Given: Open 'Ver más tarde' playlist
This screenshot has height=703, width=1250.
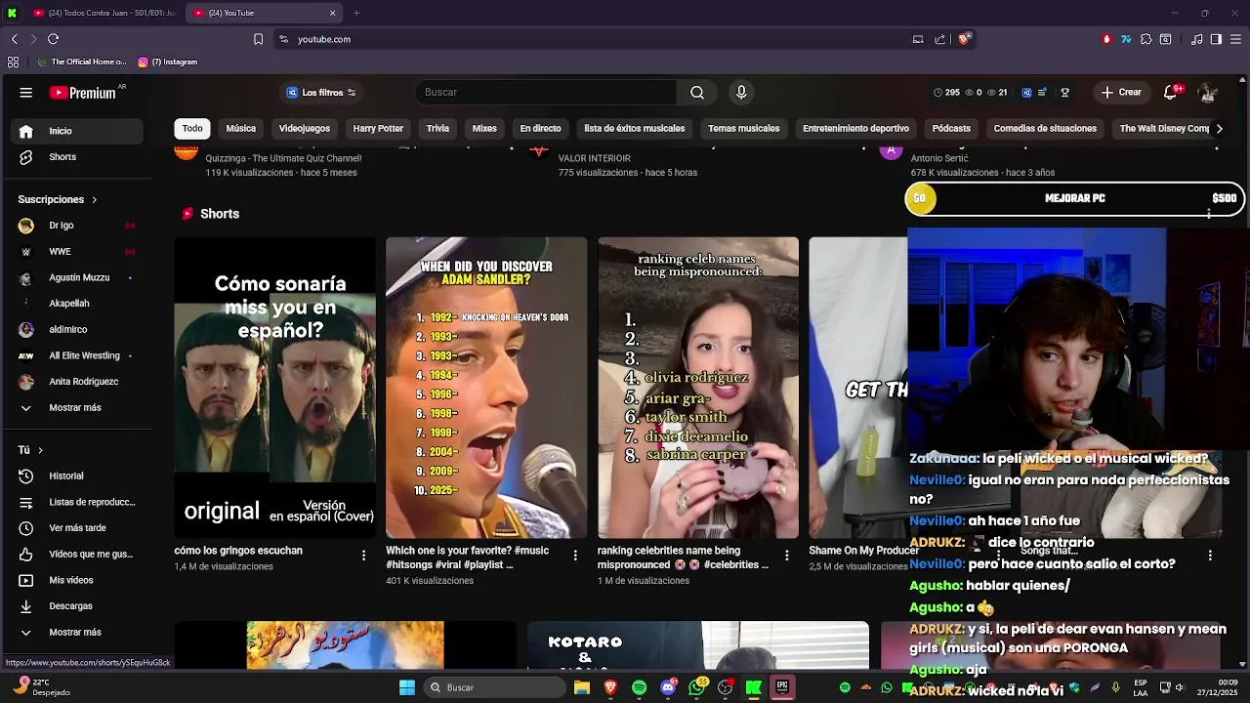Looking at the screenshot, I should [76, 528].
